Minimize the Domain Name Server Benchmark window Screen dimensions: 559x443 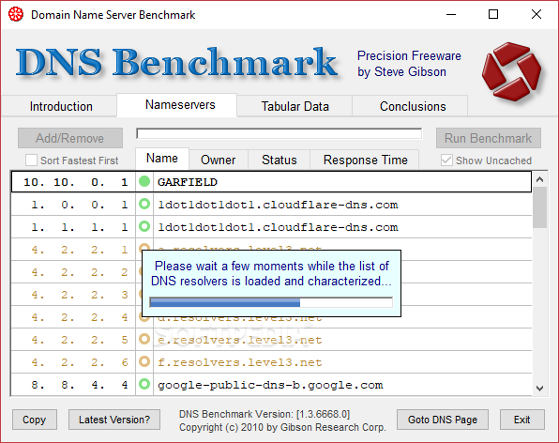451,14
